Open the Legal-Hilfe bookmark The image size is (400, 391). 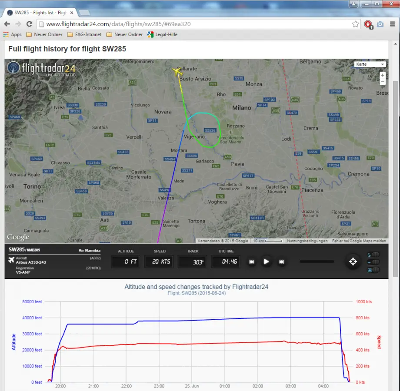tap(162, 34)
